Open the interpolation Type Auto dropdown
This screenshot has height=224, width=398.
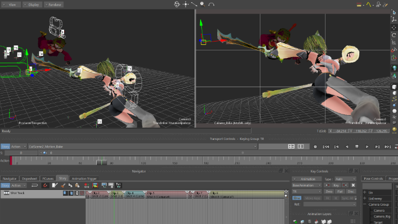point(345,179)
